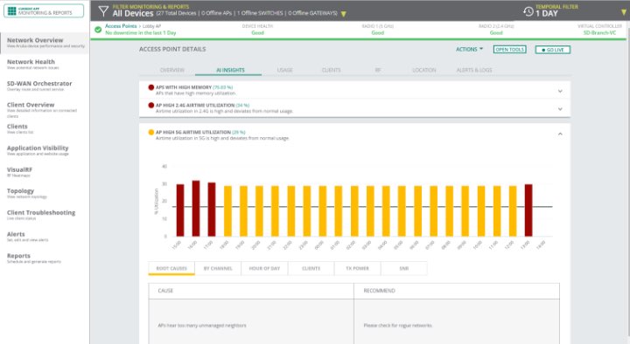Click the dark red 16:00 utilization bar
The image size is (630, 344).
click(x=196, y=209)
